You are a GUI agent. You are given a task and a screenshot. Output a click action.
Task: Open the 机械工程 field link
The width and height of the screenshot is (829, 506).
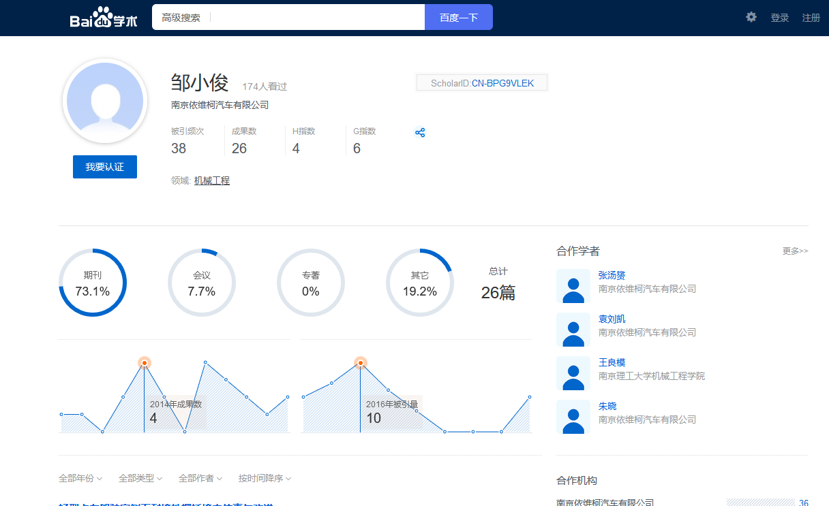tap(211, 182)
